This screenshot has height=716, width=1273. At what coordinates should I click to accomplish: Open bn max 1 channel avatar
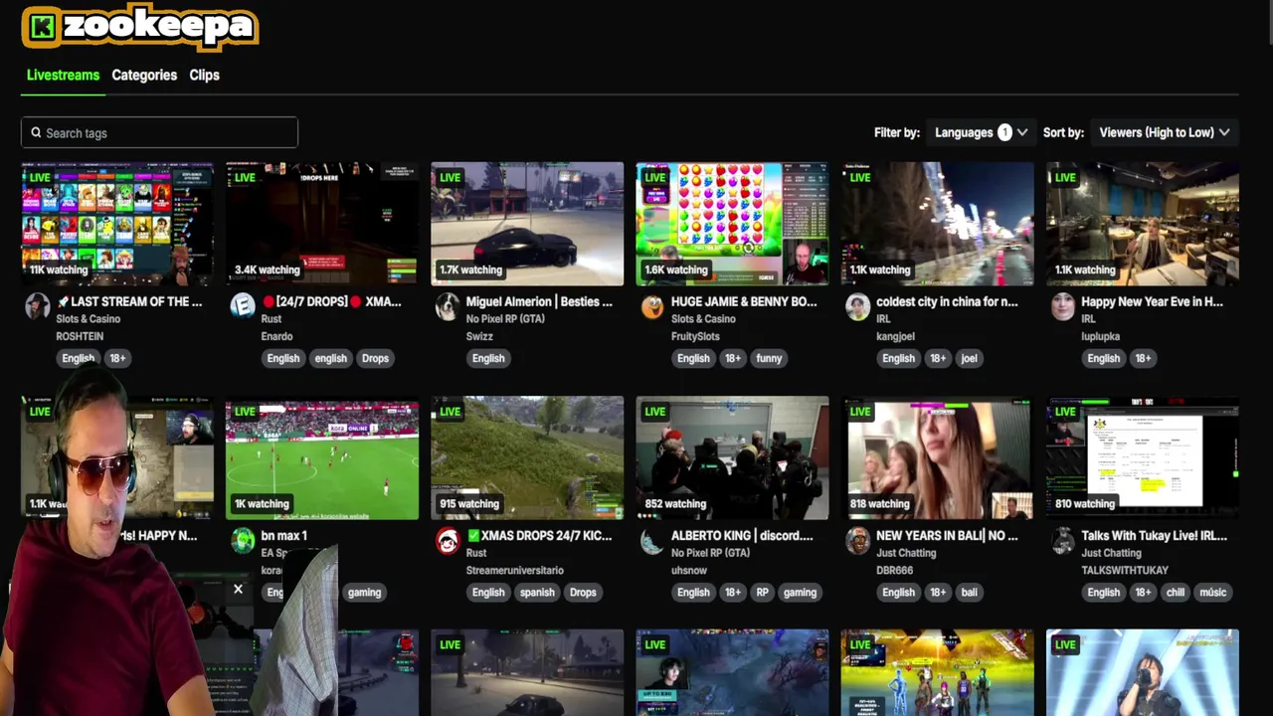(x=243, y=540)
